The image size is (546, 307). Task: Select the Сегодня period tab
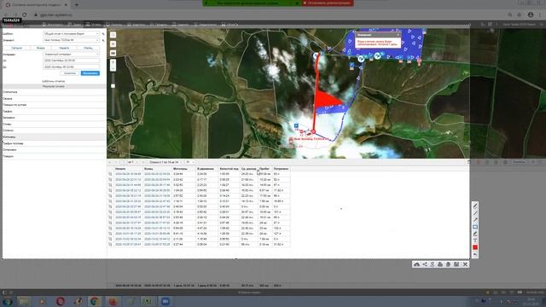[x=17, y=48]
